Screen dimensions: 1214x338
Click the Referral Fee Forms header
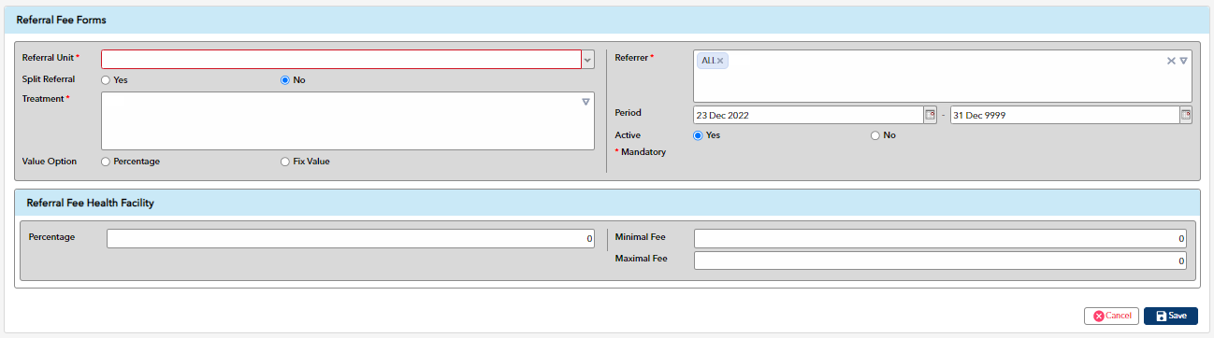[x=62, y=20]
